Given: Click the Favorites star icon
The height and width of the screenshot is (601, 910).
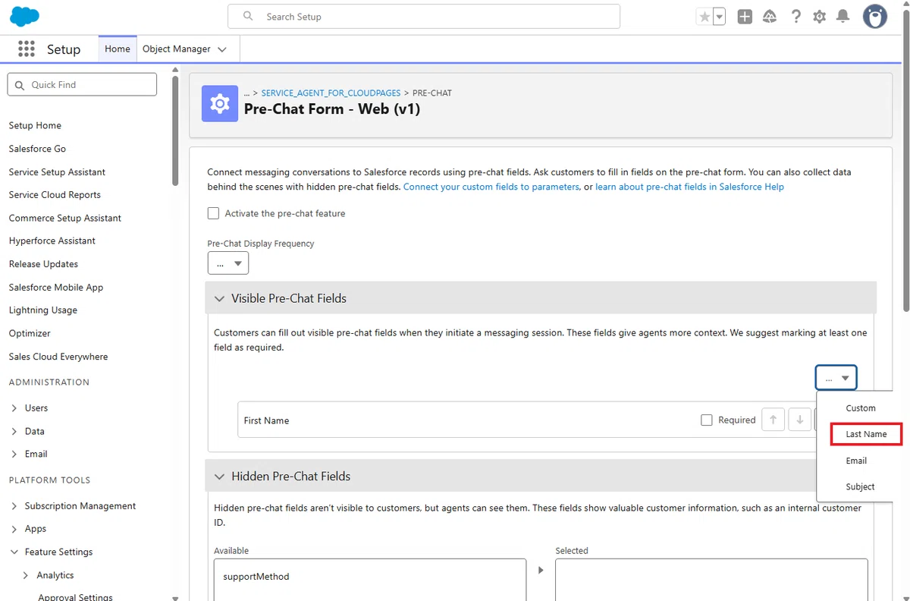Looking at the screenshot, I should (704, 17).
